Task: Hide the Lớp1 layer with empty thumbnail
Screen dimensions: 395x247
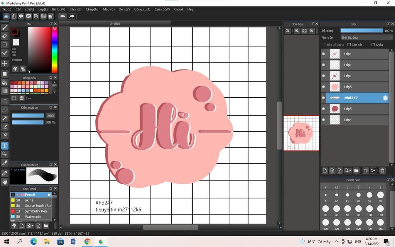Action: (324, 65)
